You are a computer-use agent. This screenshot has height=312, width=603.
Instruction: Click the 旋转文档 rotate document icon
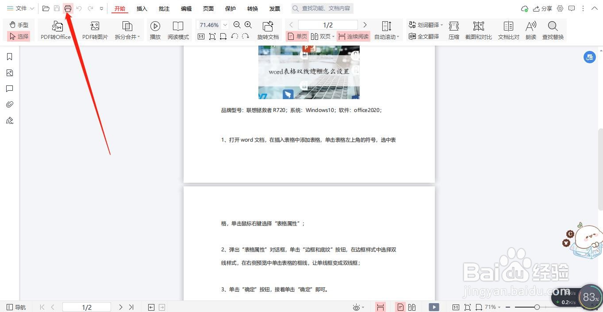[268, 30]
